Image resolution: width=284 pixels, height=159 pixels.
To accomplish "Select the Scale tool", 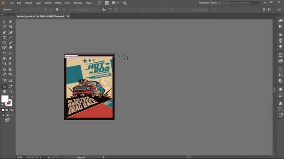I will [11, 53].
